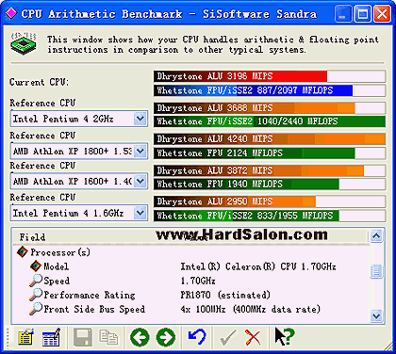The width and height of the screenshot is (396, 354).
Task: Click the 4x 100MHz data rate value
Action: (x=250, y=309)
